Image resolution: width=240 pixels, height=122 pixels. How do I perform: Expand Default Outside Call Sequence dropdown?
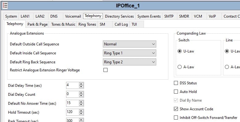[129, 44]
